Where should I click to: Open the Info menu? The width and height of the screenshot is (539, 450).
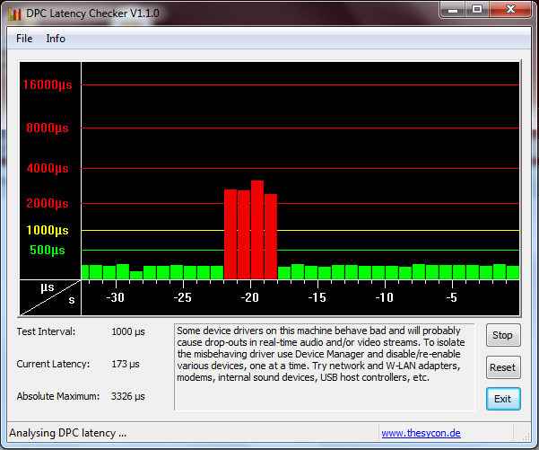[x=56, y=39]
